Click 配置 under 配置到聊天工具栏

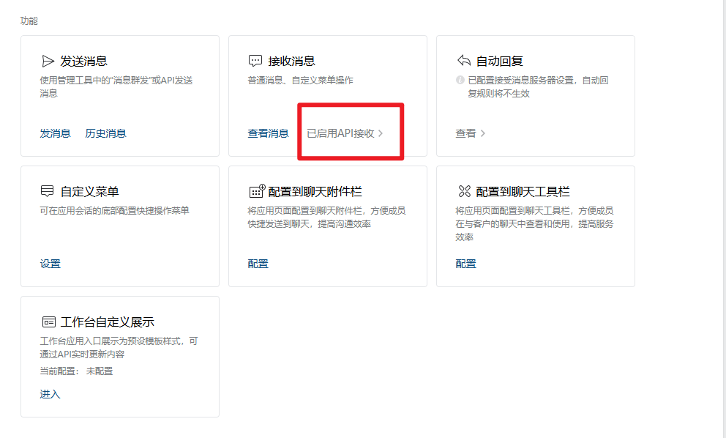pos(465,264)
